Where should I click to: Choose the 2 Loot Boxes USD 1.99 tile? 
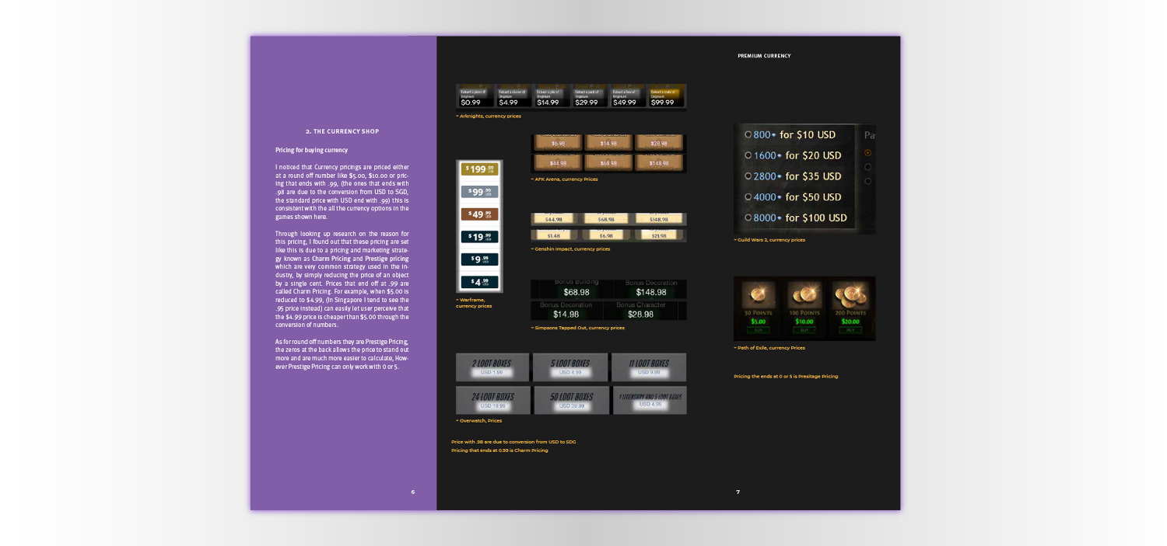point(492,367)
